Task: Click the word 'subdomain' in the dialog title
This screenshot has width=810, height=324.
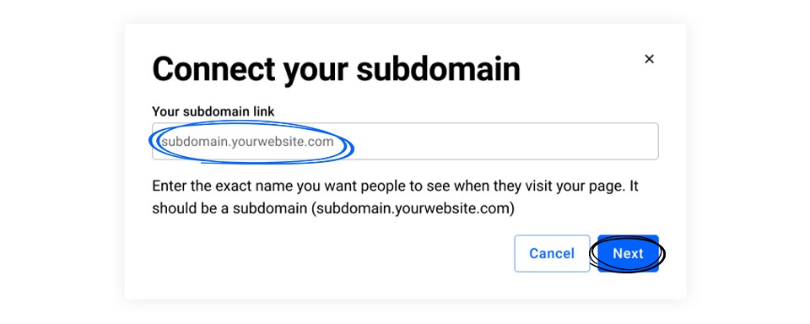Action: (x=438, y=69)
